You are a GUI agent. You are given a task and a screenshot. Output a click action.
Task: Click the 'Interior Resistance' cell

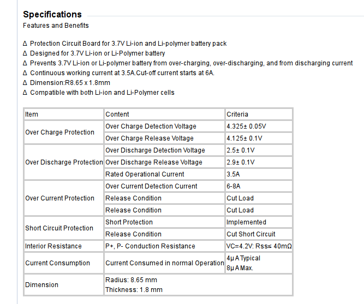[64, 246]
